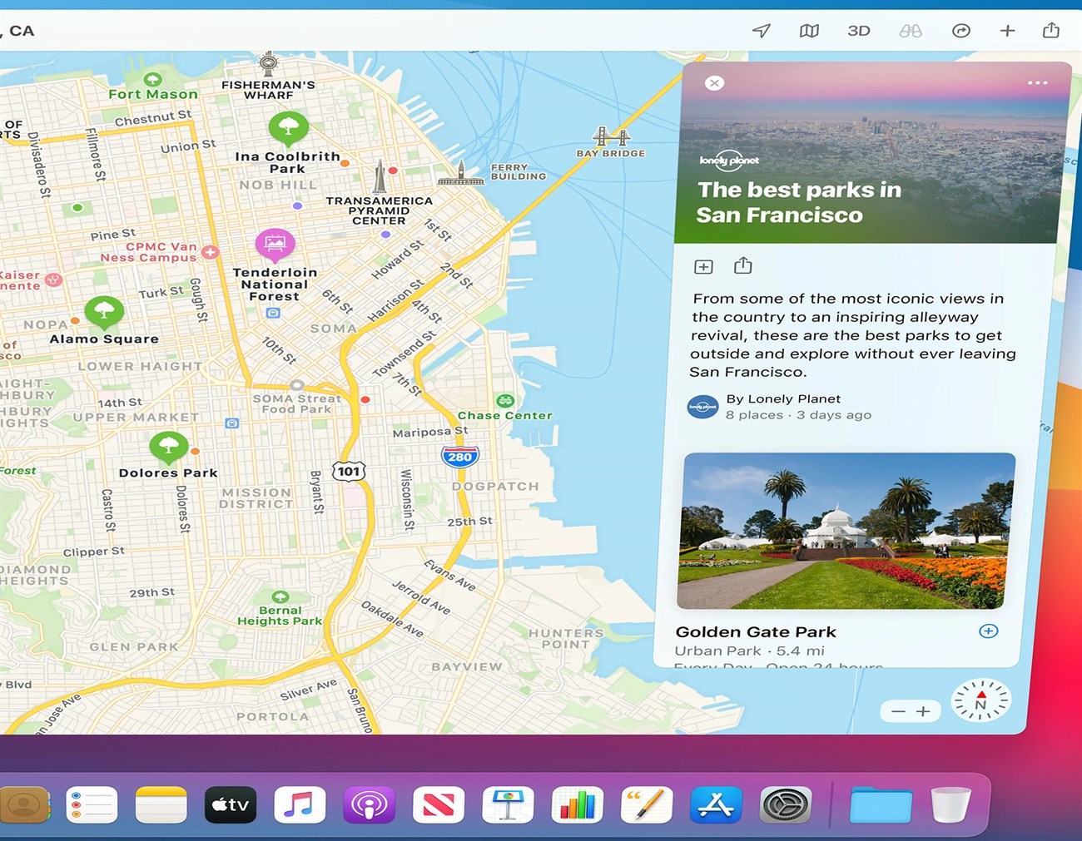Open Notes from the Dock
Image resolution: width=1082 pixels, height=841 pixels.
click(x=161, y=804)
